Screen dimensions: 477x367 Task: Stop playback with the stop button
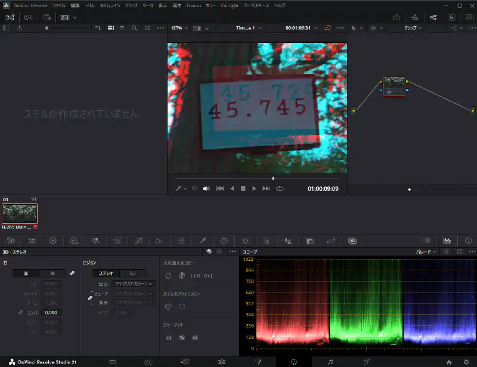[243, 189]
